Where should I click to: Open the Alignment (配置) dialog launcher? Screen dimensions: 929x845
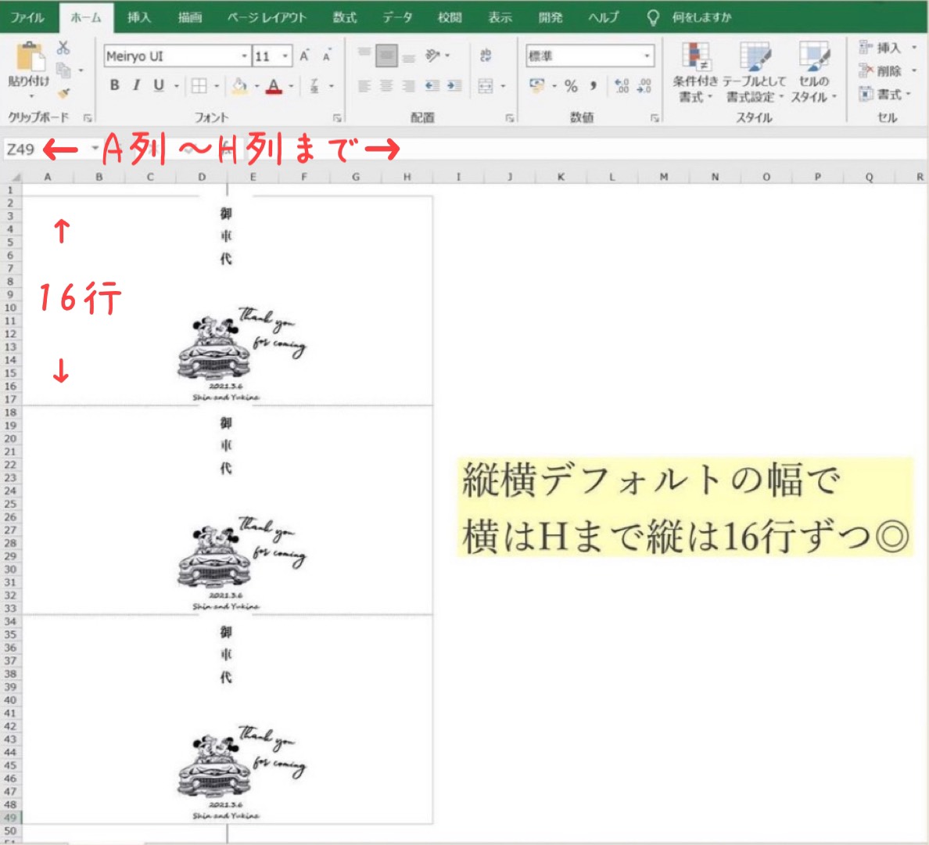pyautogui.click(x=510, y=118)
